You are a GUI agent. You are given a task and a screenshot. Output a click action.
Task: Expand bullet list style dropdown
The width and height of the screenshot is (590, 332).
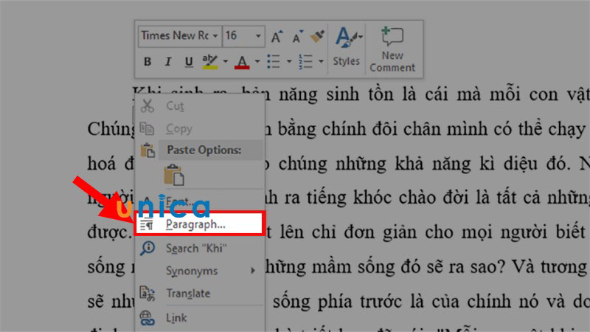289,61
